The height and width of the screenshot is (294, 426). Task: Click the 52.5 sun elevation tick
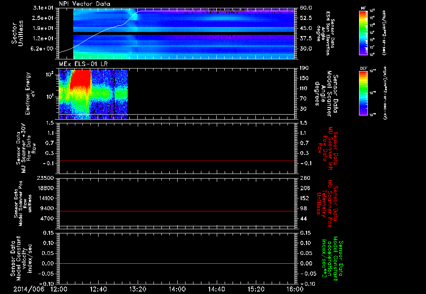[x=306, y=18]
